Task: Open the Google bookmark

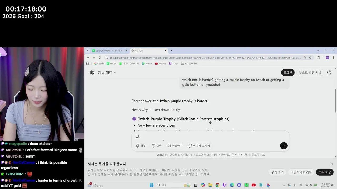Action: point(99,64)
